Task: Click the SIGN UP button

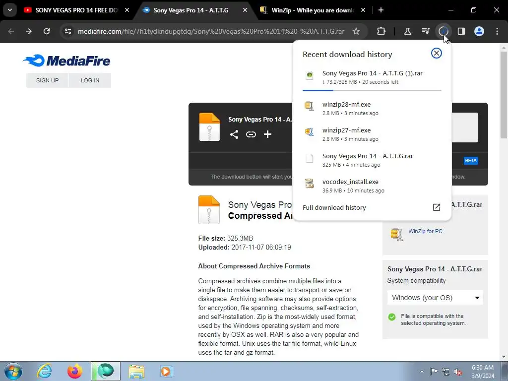Action: [47, 80]
